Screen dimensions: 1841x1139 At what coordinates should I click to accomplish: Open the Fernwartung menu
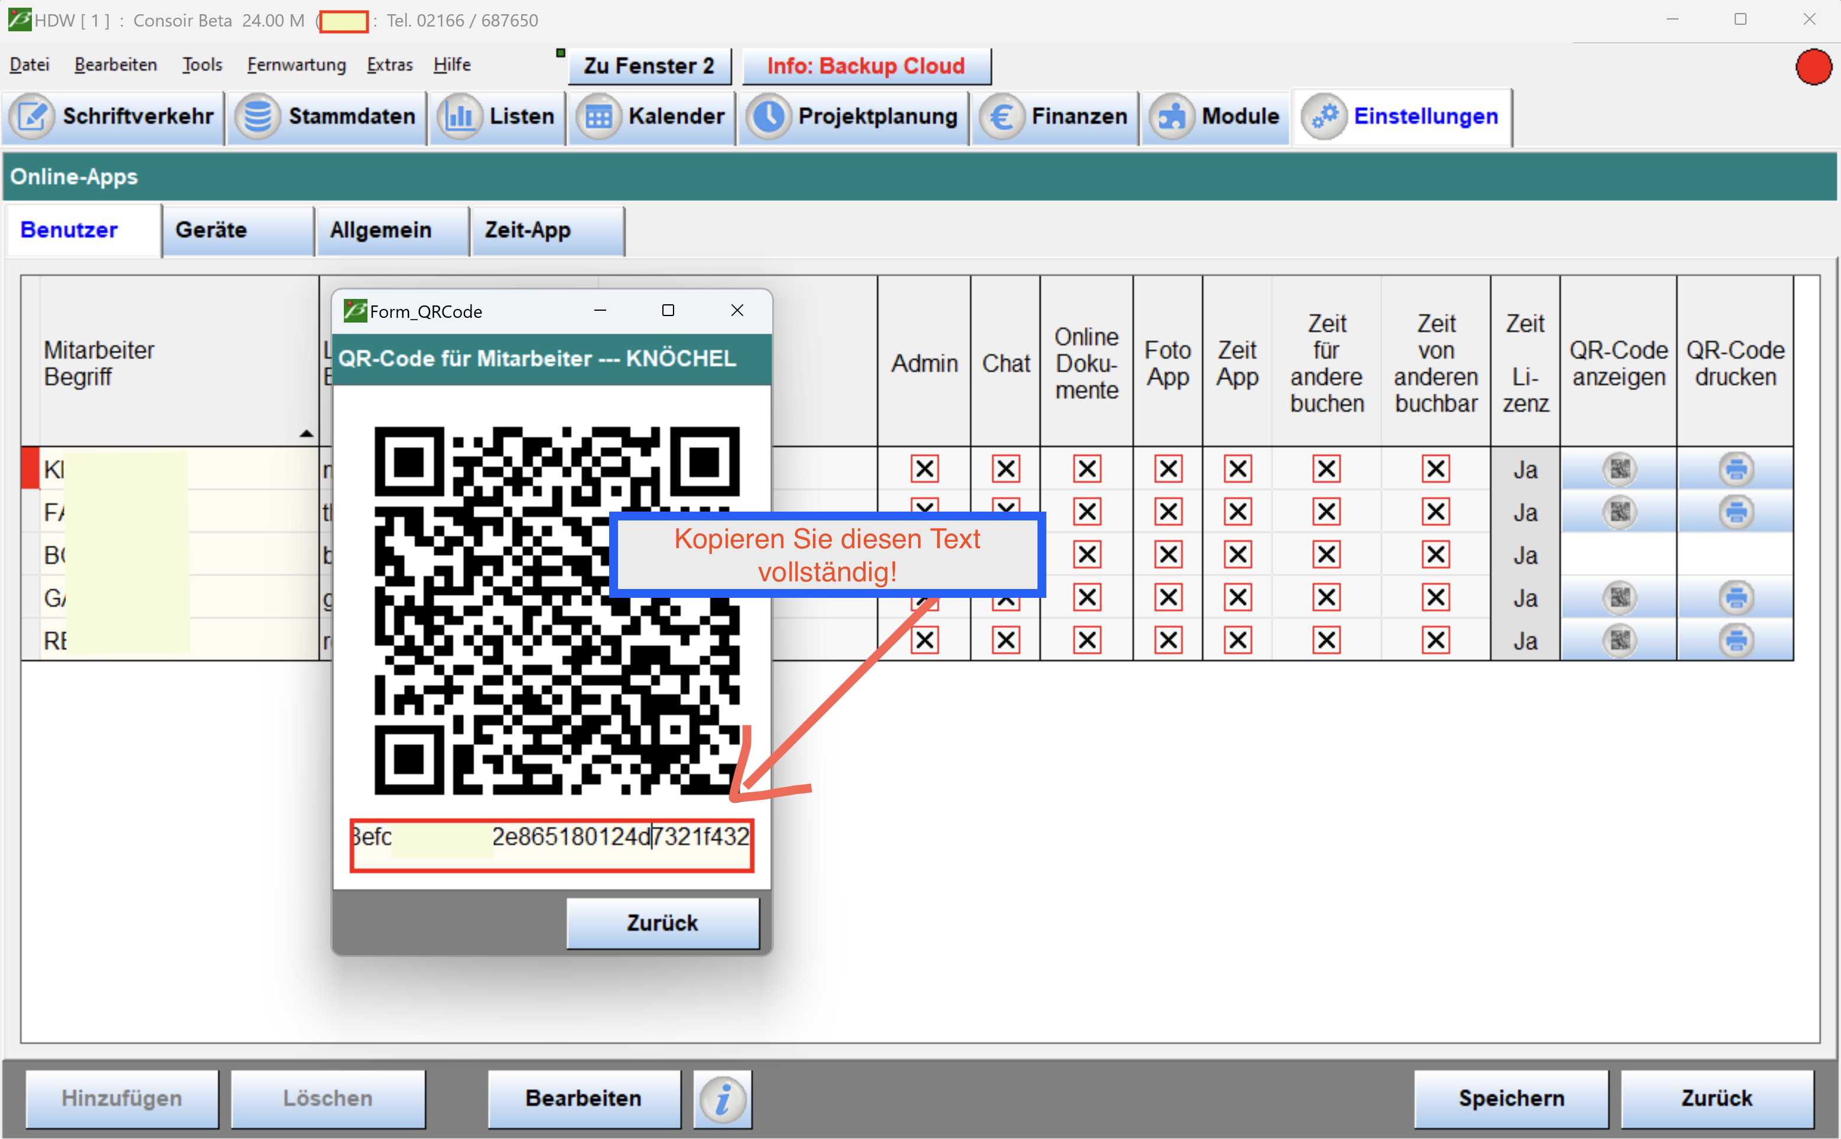click(x=296, y=65)
